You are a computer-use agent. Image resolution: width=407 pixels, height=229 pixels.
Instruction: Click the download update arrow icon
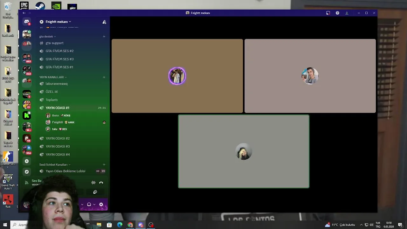pos(347,13)
